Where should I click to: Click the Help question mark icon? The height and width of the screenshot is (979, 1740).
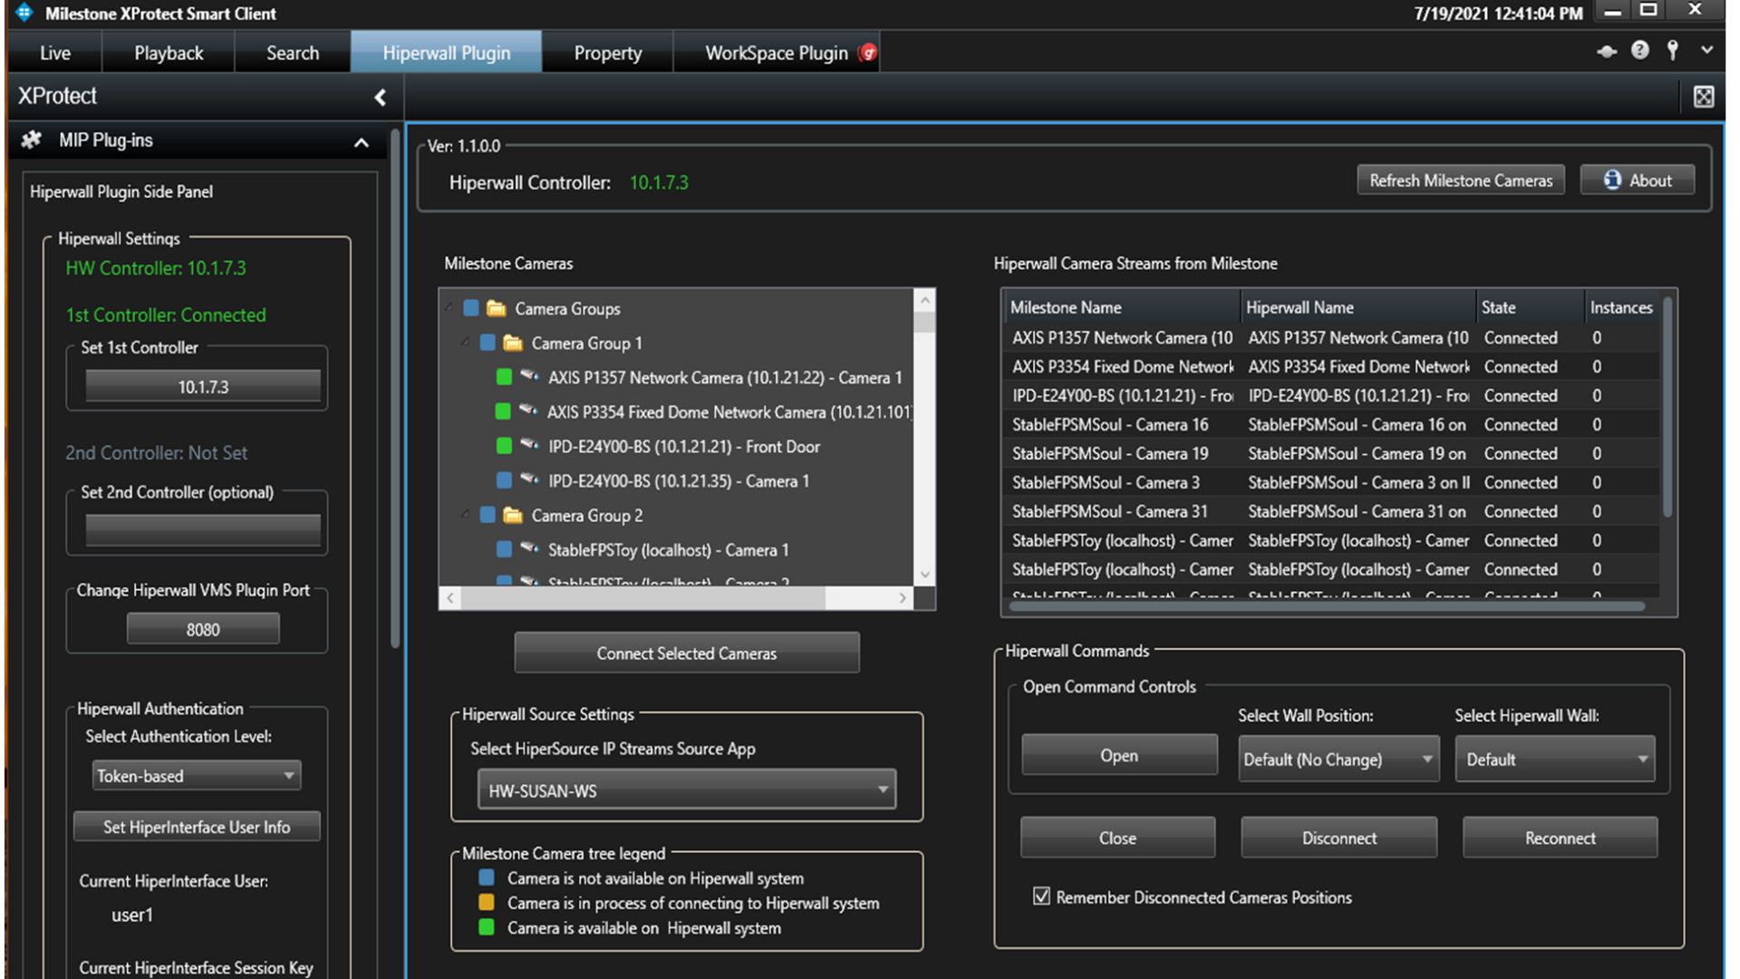[1639, 51]
